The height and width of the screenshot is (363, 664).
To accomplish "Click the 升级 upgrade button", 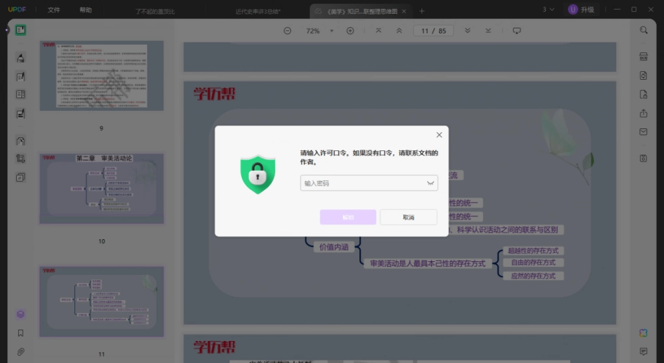I will point(582,9).
